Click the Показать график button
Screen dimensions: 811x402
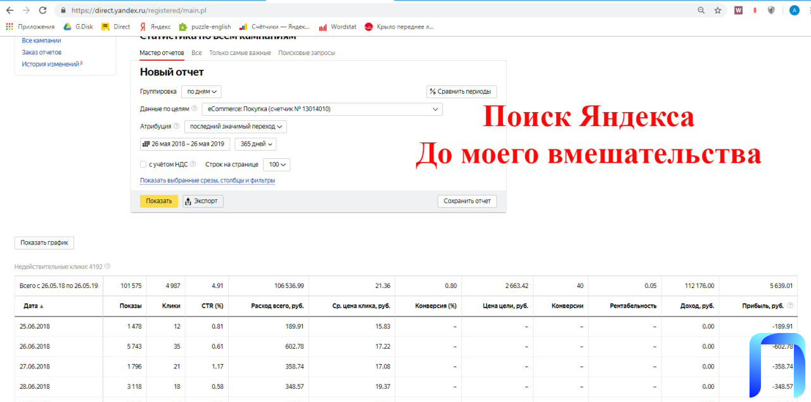[x=44, y=242]
